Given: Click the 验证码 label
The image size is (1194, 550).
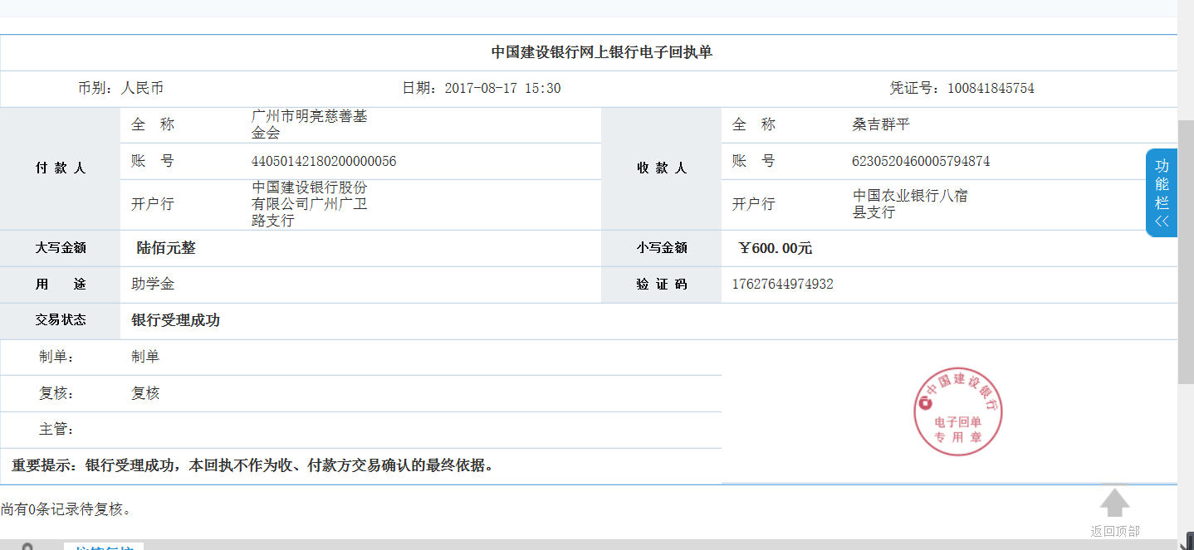Looking at the screenshot, I should (662, 285).
